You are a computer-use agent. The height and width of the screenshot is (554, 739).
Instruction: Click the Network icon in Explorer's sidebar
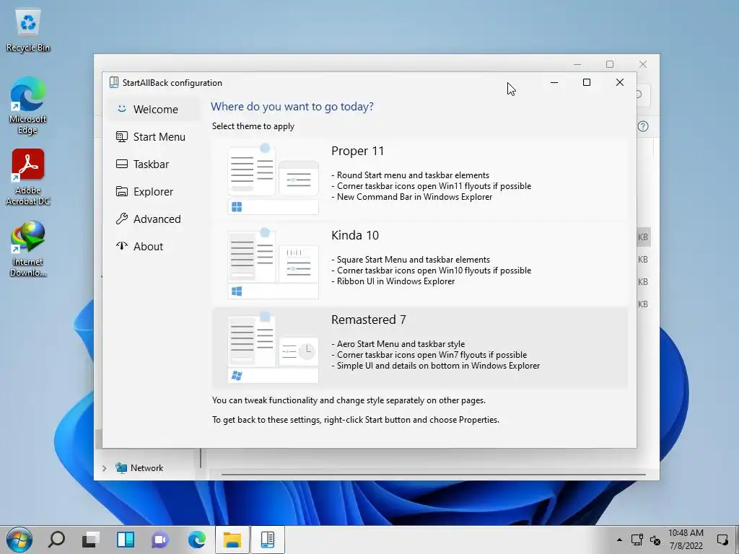click(x=121, y=467)
